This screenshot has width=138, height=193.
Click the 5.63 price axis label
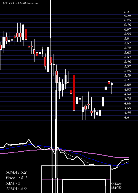tap(128, 53)
